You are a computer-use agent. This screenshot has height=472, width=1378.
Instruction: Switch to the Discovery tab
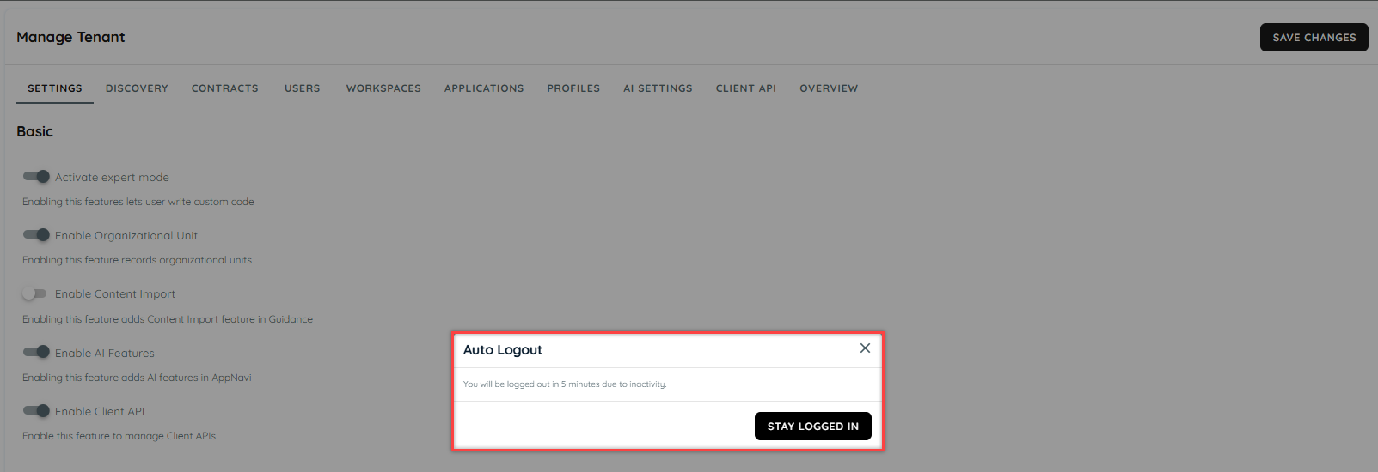click(137, 88)
